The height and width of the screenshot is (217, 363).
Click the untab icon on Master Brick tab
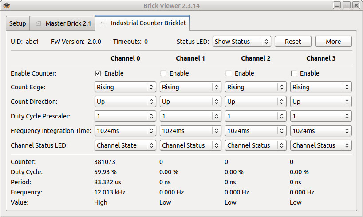38,23
